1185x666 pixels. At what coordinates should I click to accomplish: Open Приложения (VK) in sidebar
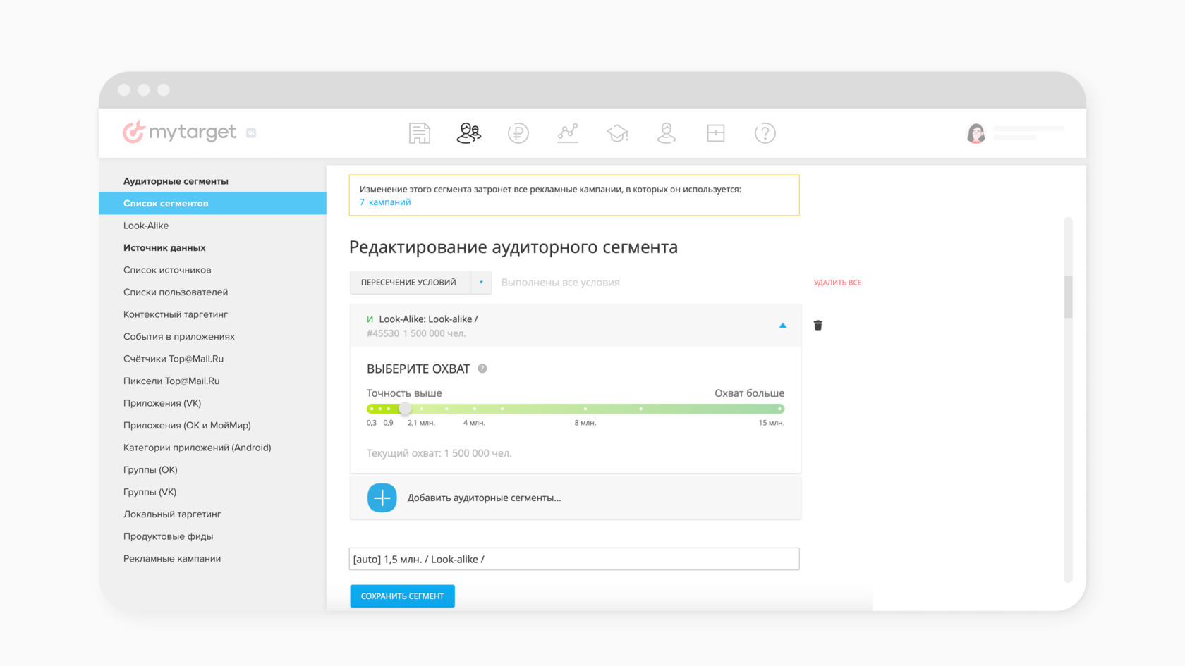coord(162,403)
